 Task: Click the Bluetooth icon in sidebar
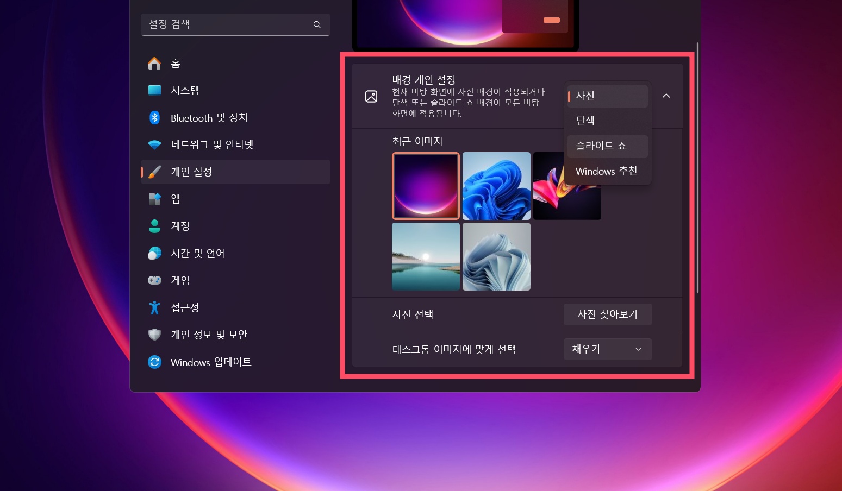click(154, 117)
